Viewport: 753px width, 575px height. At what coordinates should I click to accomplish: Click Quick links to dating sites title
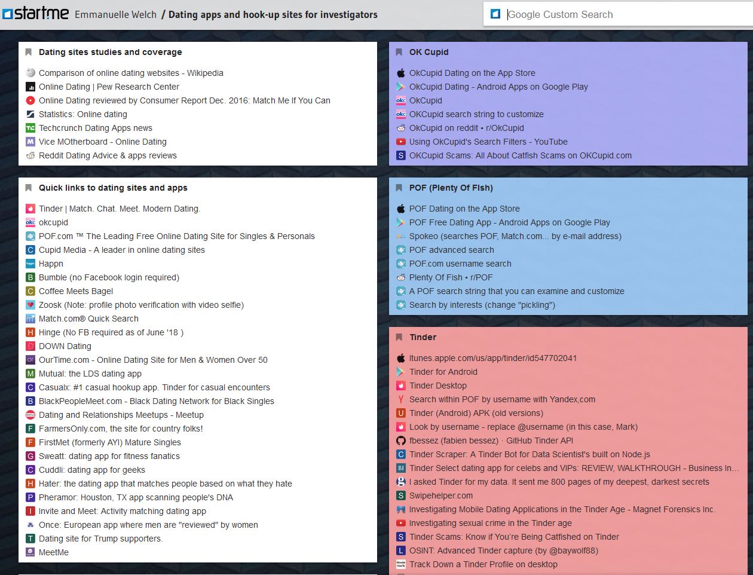(113, 188)
